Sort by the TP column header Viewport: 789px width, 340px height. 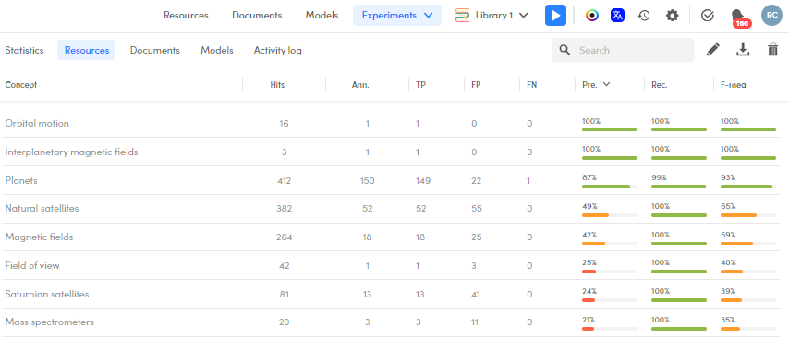420,85
